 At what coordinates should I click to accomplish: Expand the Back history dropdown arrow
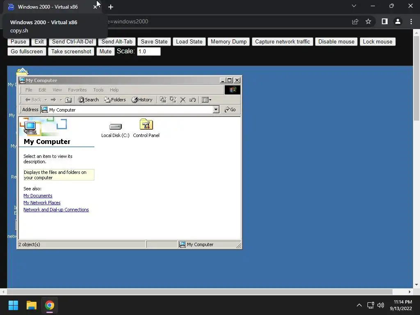point(46,100)
